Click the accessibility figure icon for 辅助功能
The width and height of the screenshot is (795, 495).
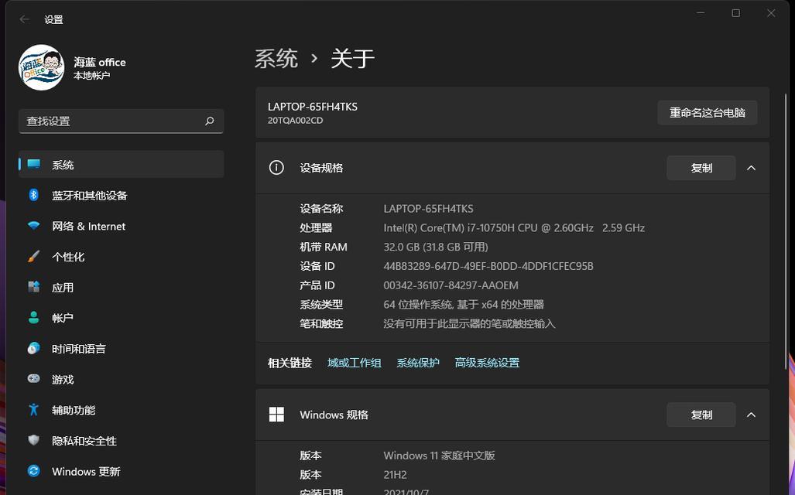(33, 410)
